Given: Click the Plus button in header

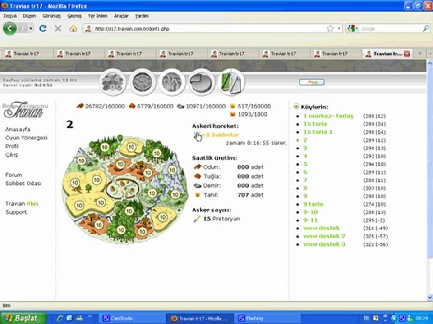Looking at the screenshot, I should (x=312, y=82).
